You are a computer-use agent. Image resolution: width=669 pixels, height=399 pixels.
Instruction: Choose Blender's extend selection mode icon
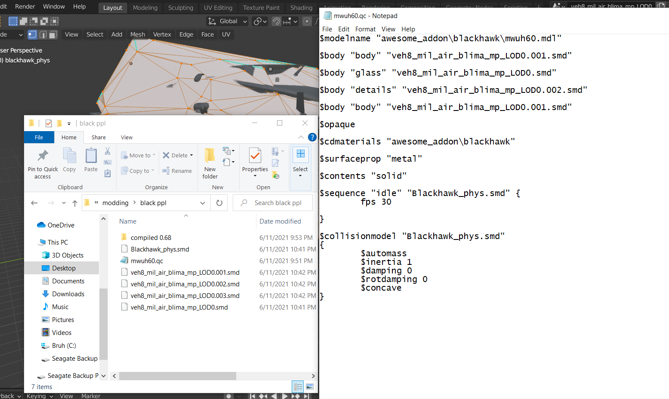(x=24, y=21)
